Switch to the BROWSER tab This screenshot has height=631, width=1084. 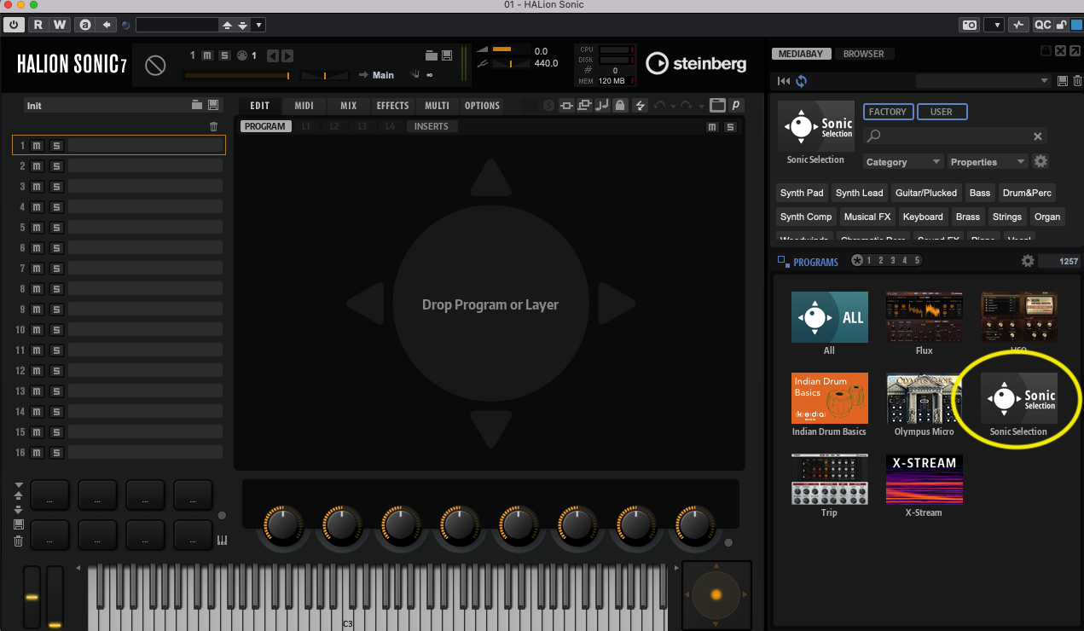[x=864, y=54]
